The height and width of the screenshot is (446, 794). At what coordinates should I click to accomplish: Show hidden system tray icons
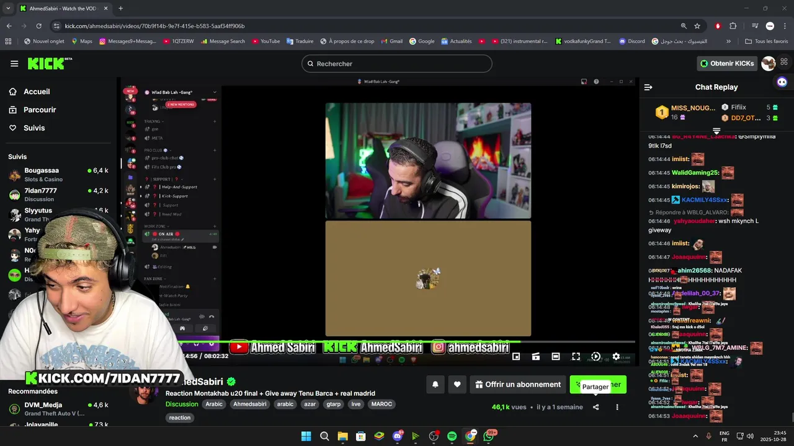tap(695, 436)
